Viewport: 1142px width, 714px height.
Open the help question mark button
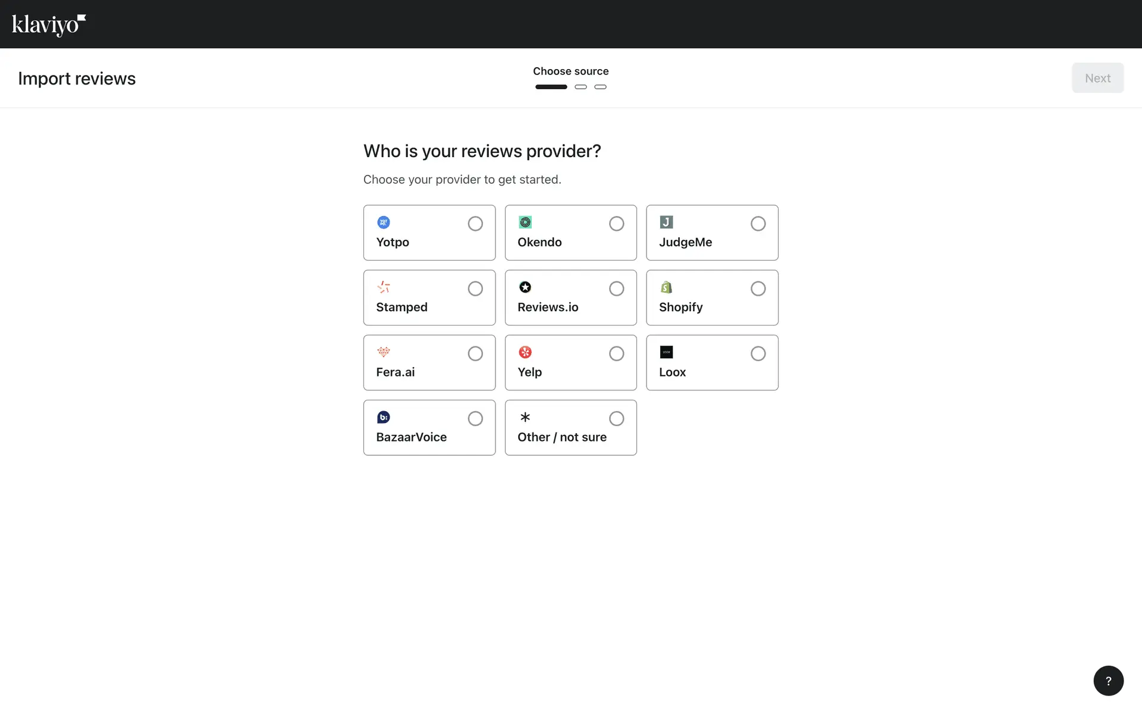1108,681
